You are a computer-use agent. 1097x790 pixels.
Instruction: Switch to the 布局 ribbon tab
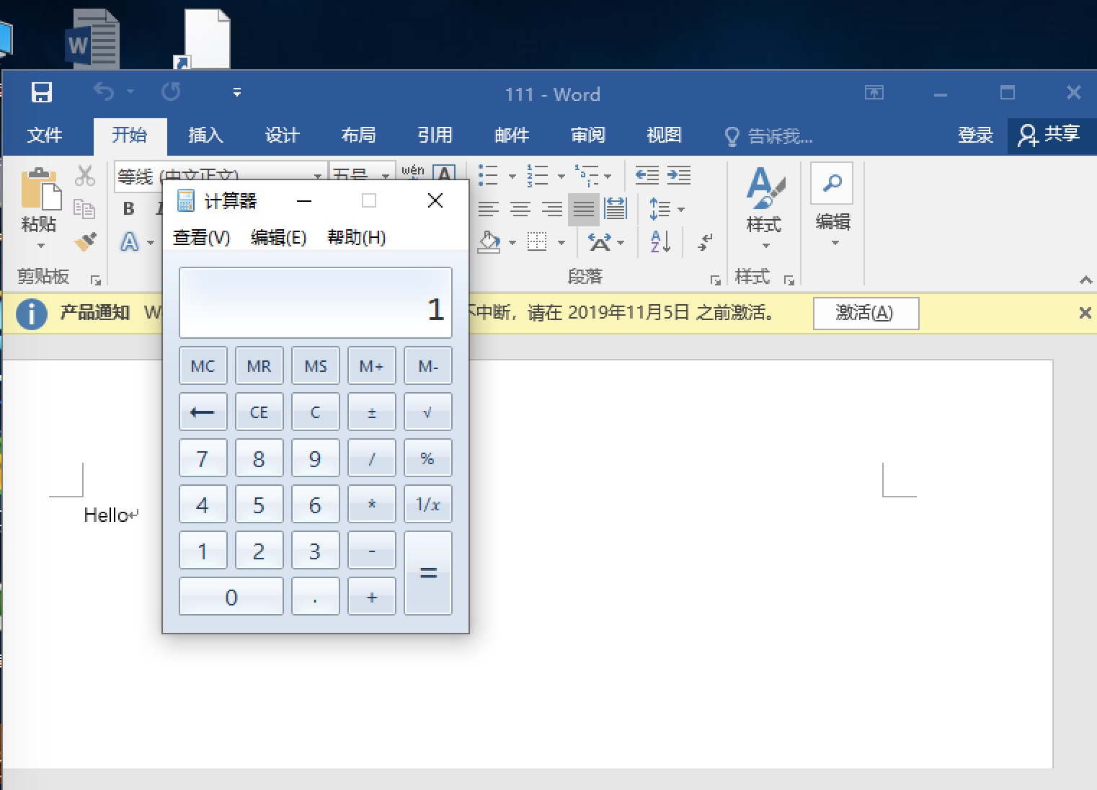pos(358,135)
